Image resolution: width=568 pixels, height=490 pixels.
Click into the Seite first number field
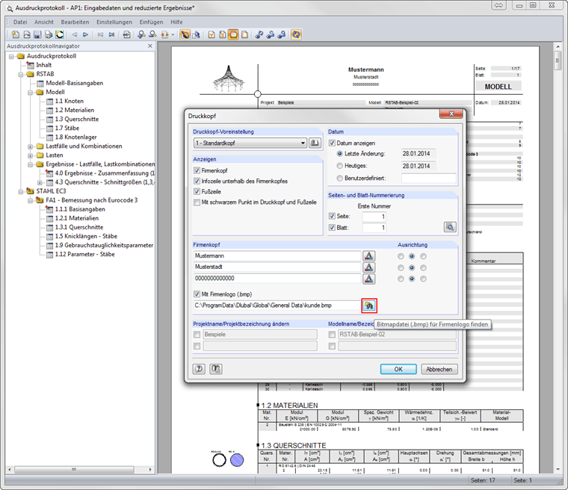(x=374, y=217)
